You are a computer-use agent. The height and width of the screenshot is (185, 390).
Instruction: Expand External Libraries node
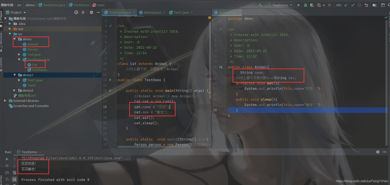[x=5, y=101]
